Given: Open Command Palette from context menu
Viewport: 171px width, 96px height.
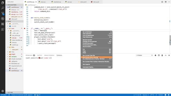Looking at the screenshot, I should click(x=96, y=67).
